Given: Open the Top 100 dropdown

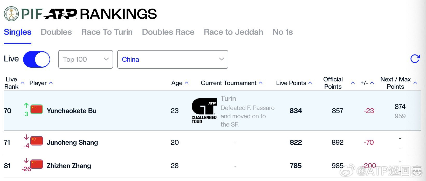Looking at the screenshot, I should [86, 59].
